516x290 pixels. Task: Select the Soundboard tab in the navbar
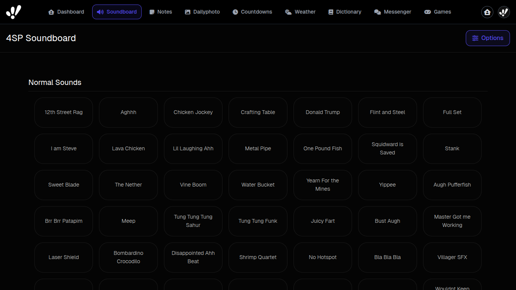click(x=117, y=12)
